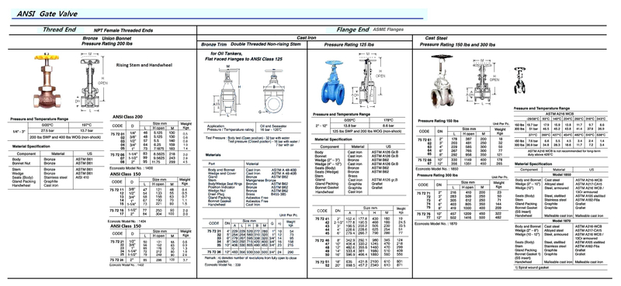Viewport: 621px width, 286px height.
Task: Select the Thread End section header
Action: 60,29
